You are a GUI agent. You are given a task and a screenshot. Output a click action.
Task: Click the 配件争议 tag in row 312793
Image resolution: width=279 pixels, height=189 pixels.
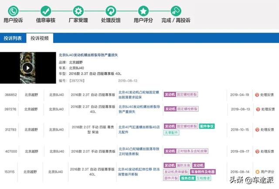(x=207, y=126)
